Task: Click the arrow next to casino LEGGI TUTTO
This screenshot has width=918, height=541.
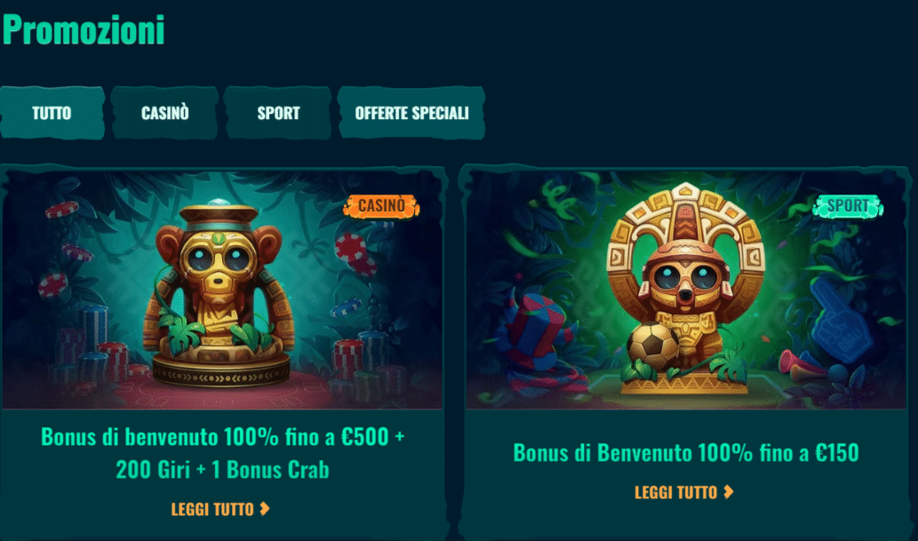Action: (265, 509)
